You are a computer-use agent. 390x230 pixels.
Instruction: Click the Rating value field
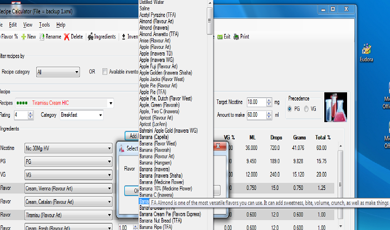pos(21,115)
